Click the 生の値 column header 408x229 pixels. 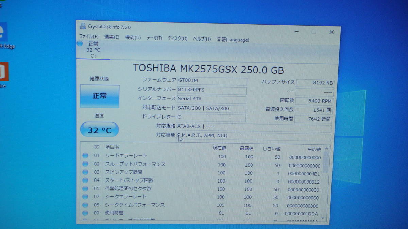tap(314, 149)
